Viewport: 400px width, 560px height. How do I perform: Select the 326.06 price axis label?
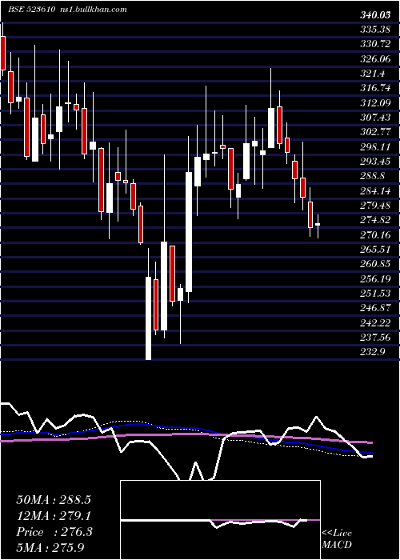click(x=374, y=59)
